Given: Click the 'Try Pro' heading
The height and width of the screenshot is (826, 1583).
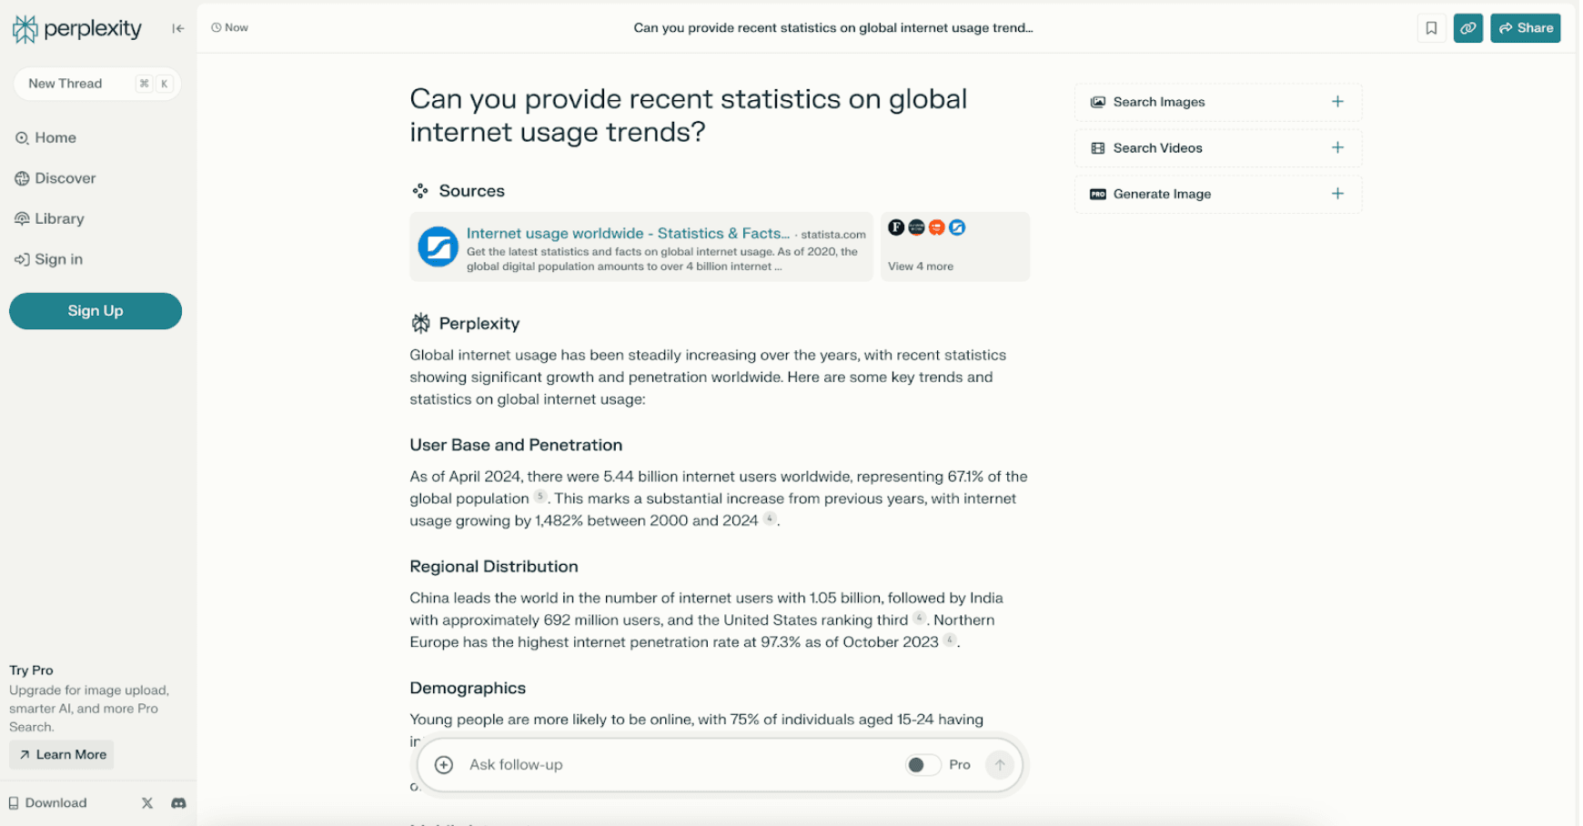Looking at the screenshot, I should click(31, 670).
